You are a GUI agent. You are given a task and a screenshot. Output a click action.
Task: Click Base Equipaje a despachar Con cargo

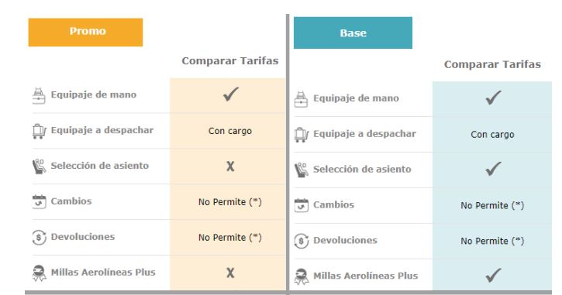click(x=492, y=135)
